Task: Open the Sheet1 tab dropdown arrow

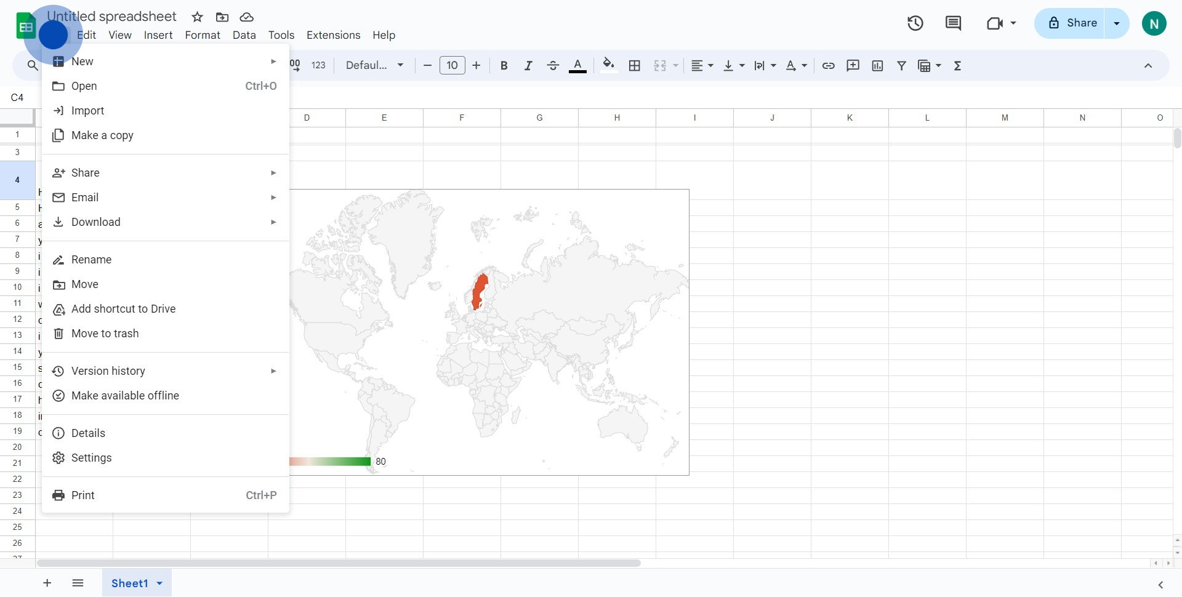Action: 159,583
